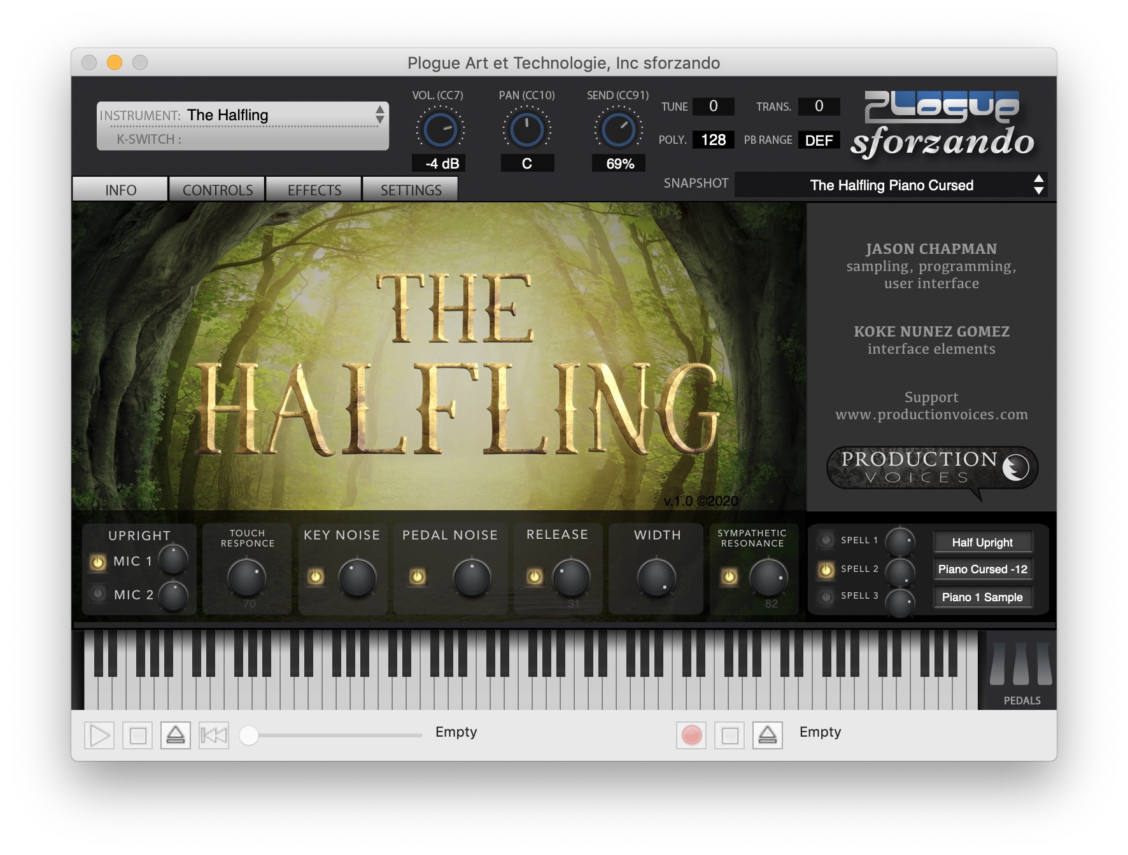Click the MIDI player stop button
Screen dimensions: 1128x855
coord(137,736)
